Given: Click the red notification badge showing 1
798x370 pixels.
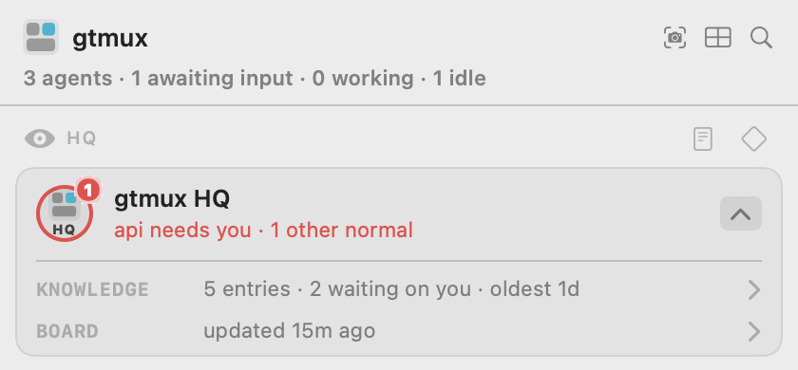Looking at the screenshot, I should point(88,191).
